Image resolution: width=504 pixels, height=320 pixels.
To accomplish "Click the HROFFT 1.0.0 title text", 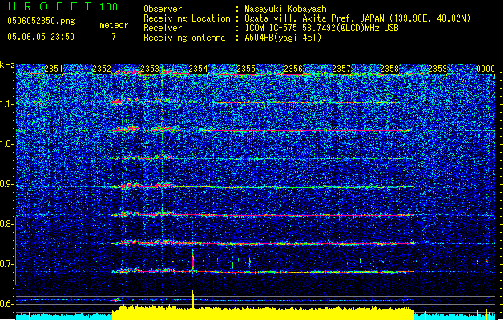I will (63, 6).
